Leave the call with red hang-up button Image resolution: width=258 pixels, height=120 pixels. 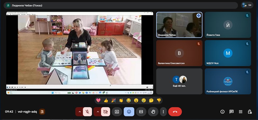click(x=175, y=112)
